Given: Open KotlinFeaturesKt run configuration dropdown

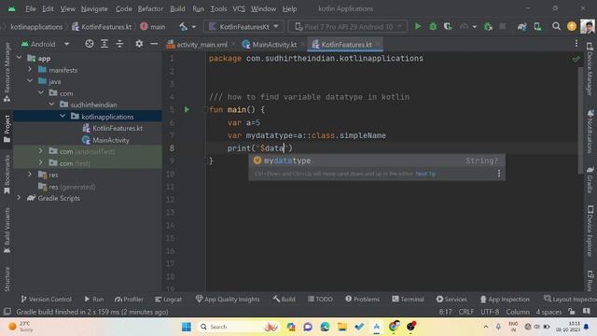Looking at the screenshot, I should (x=244, y=27).
